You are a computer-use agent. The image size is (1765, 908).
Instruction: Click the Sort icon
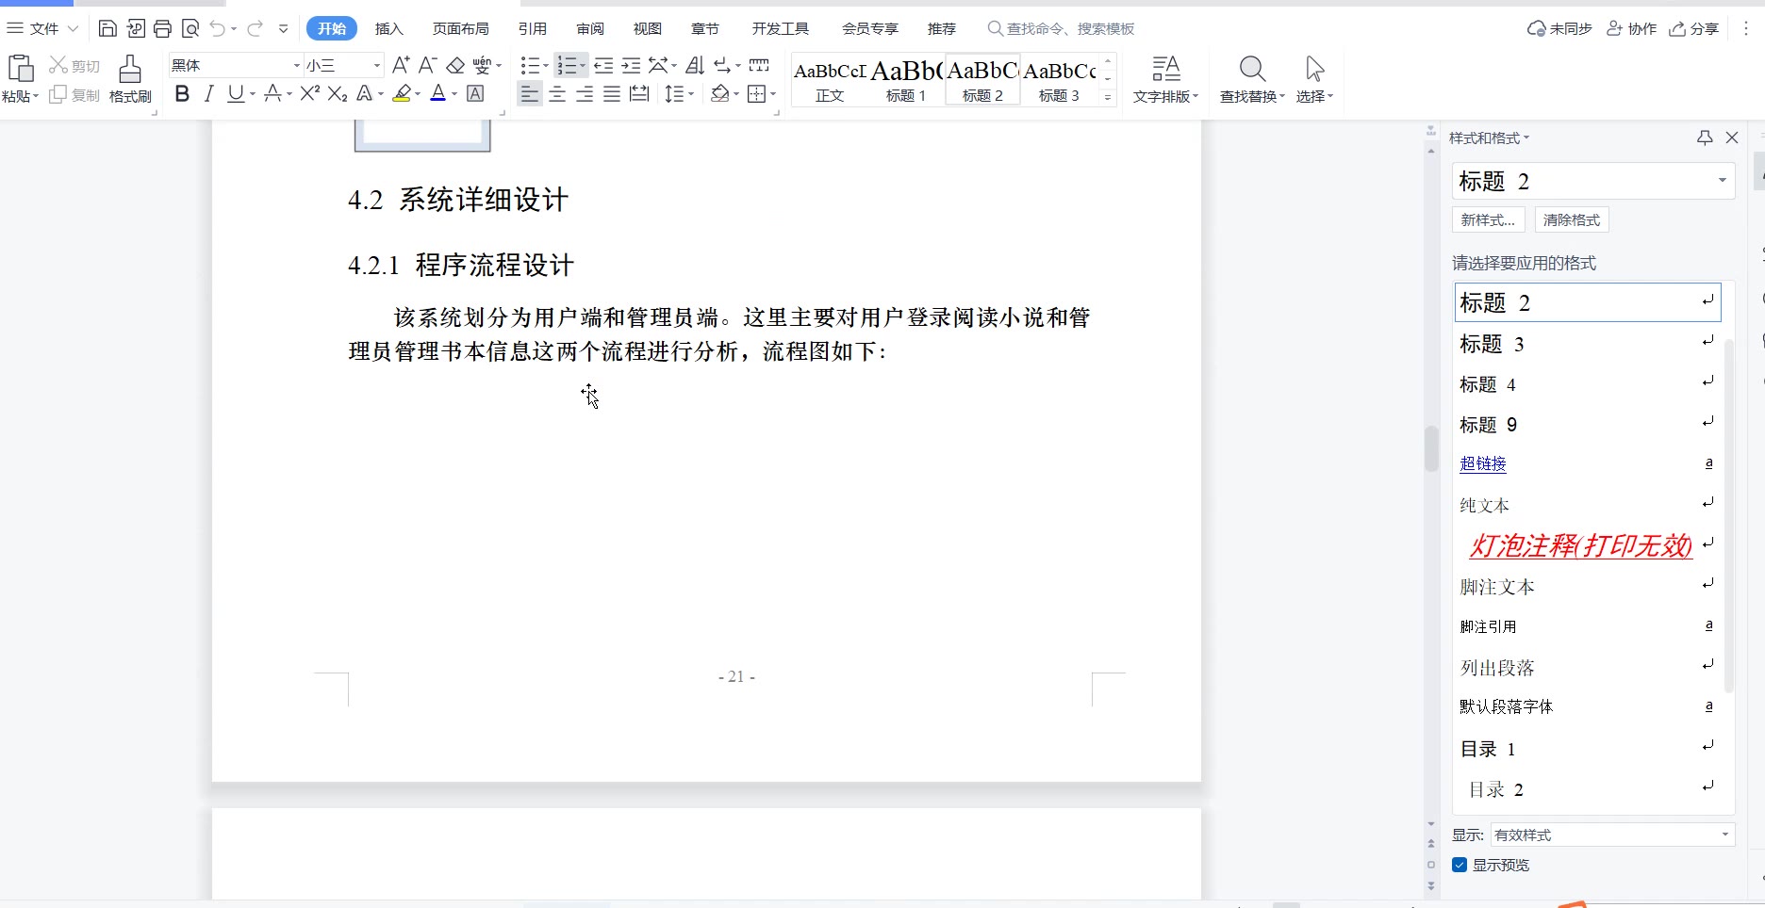(695, 65)
